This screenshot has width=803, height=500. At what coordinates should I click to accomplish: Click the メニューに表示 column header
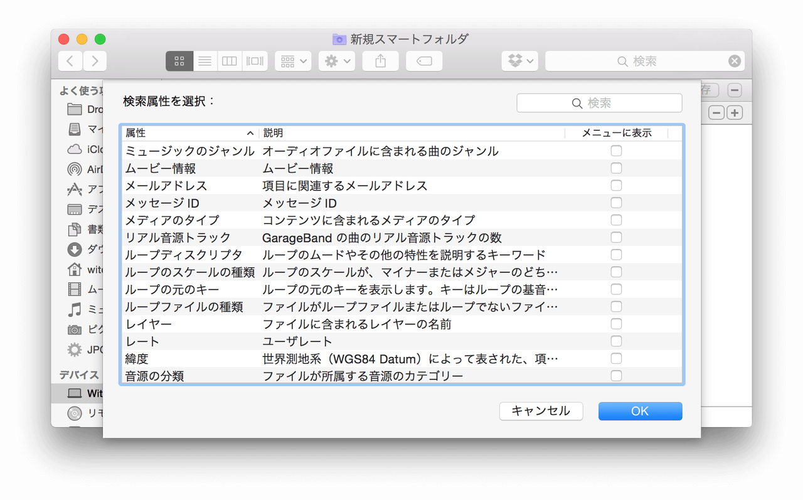pyautogui.click(x=617, y=133)
